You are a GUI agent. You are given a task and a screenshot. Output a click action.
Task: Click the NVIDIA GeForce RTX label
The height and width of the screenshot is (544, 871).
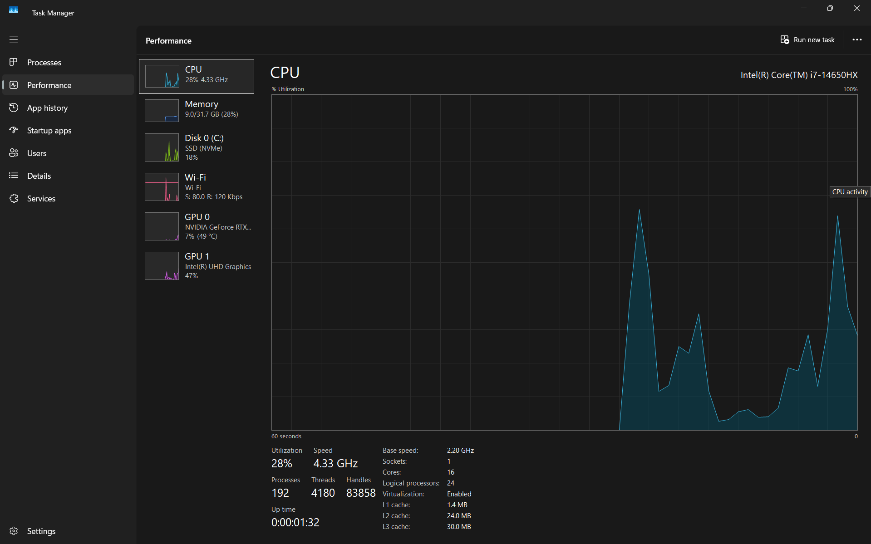click(x=218, y=227)
